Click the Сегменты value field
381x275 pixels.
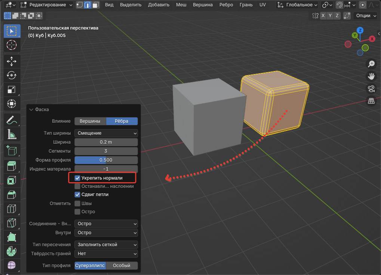[106, 151]
